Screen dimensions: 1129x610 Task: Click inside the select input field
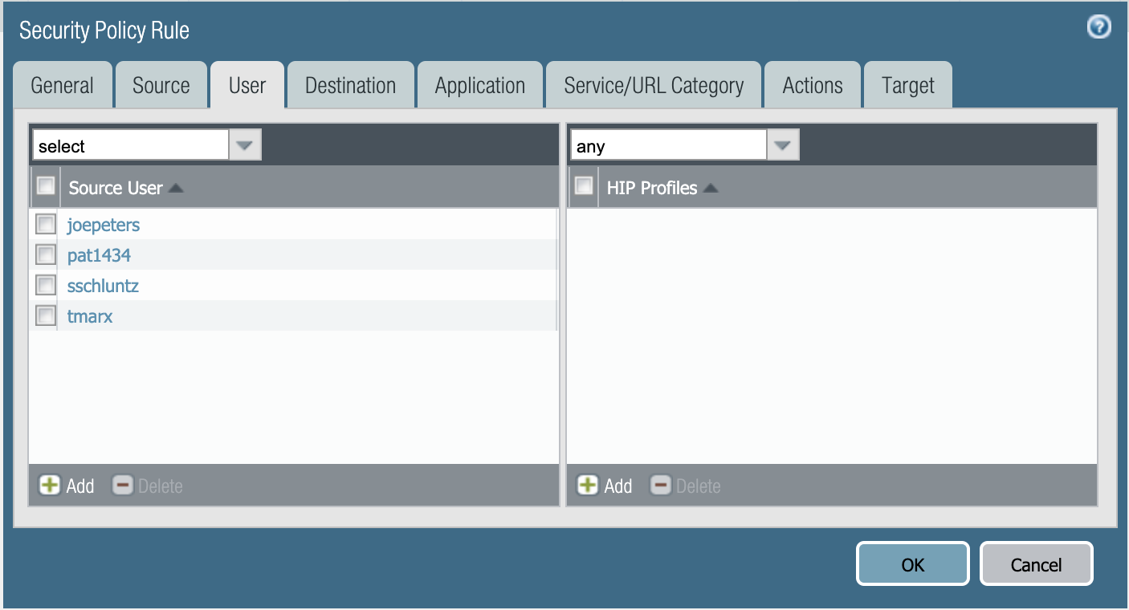128,145
